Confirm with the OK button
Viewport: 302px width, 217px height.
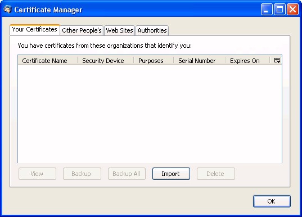[272, 201]
